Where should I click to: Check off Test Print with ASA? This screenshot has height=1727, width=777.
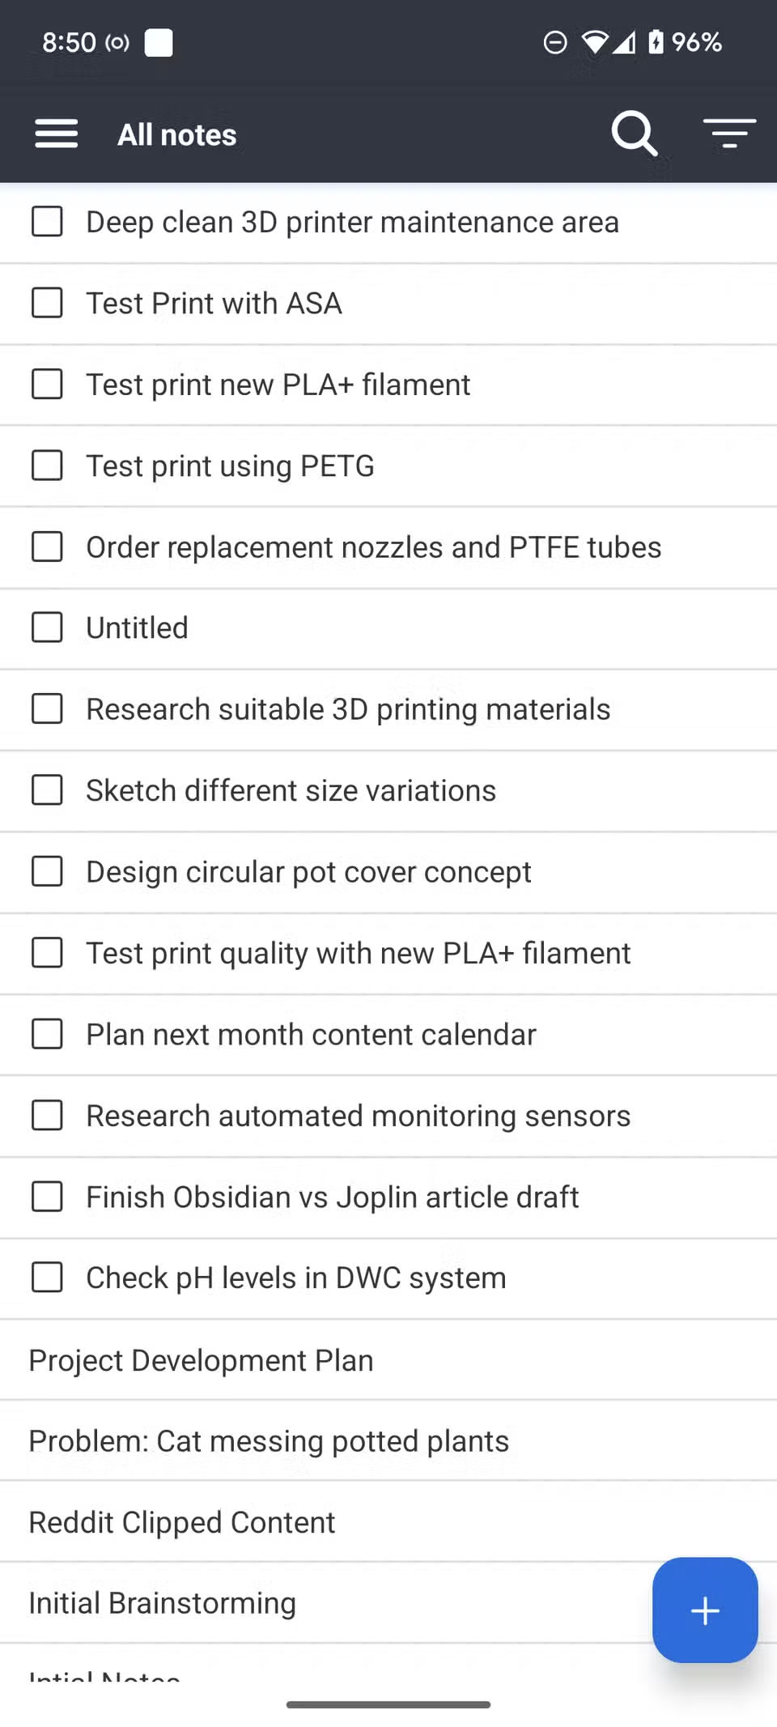tap(47, 304)
